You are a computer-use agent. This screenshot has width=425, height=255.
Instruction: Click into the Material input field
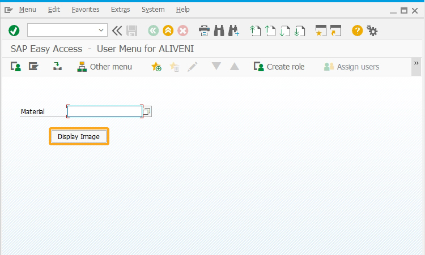(x=105, y=111)
